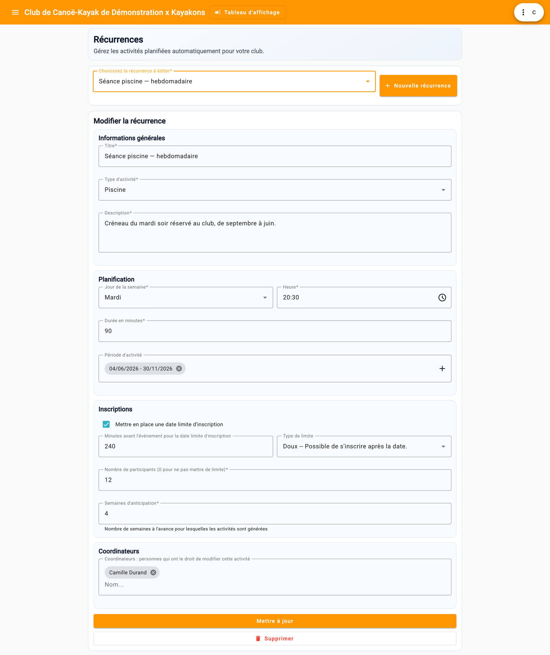Click the Durée en minutes field
Screen dimensions: 550x655
tap(275, 331)
